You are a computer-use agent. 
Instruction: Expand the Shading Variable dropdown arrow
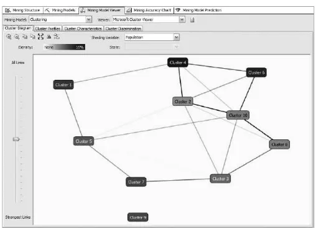[x=176, y=37]
